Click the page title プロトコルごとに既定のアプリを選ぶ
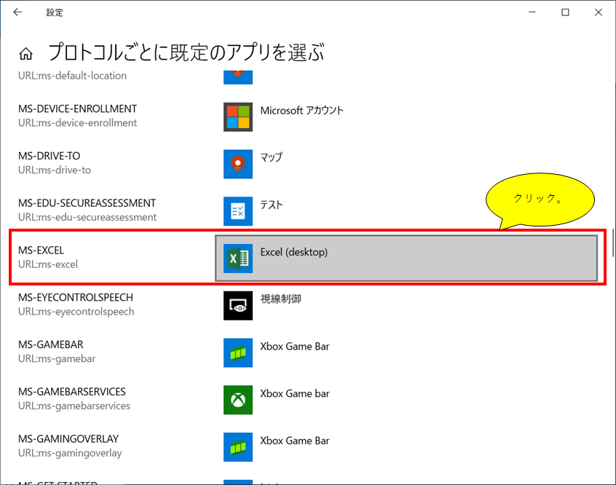The height and width of the screenshot is (485, 616). click(186, 52)
